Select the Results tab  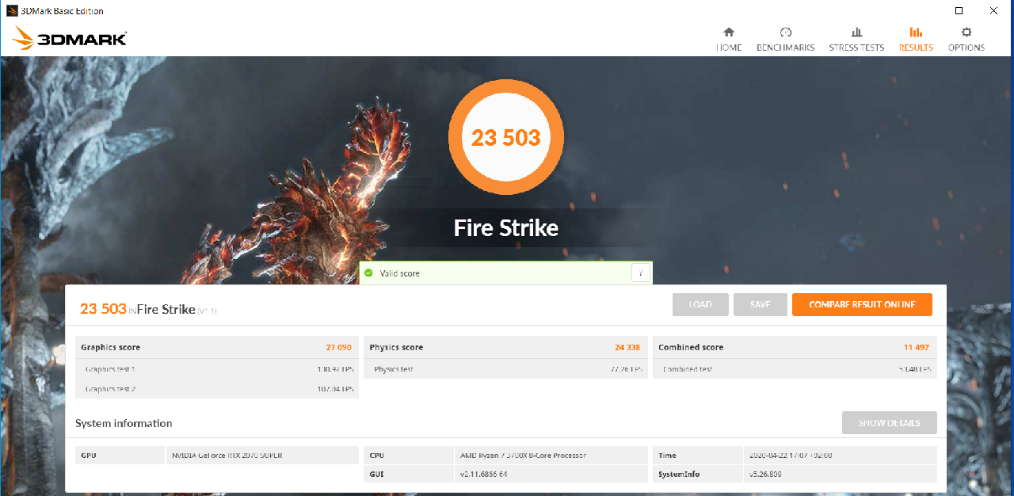(x=916, y=40)
